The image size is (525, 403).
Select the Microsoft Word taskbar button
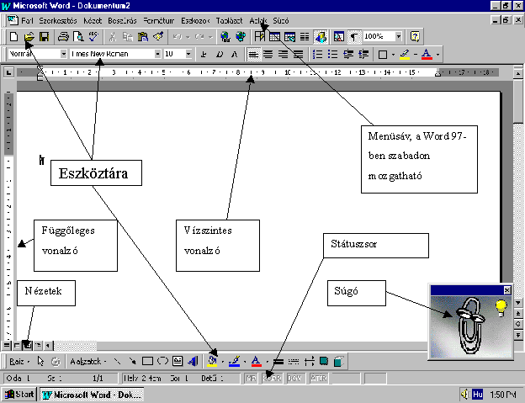coord(92,395)
